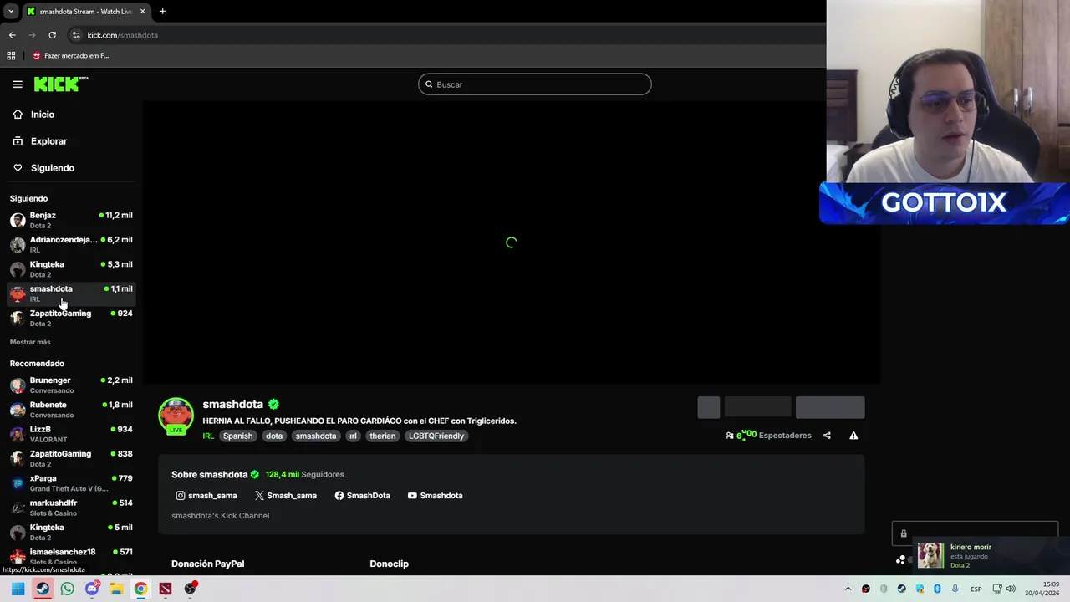
Task: Open ZapatitoGaming 924 channel under Siguiendo
Action: (71, 318)
